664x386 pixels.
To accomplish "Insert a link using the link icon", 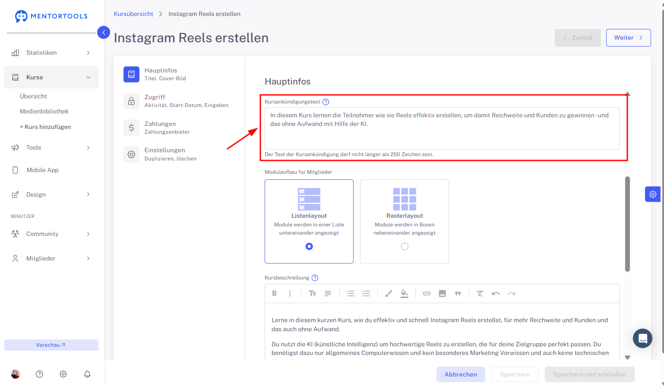I will click(x=427, y=293).
